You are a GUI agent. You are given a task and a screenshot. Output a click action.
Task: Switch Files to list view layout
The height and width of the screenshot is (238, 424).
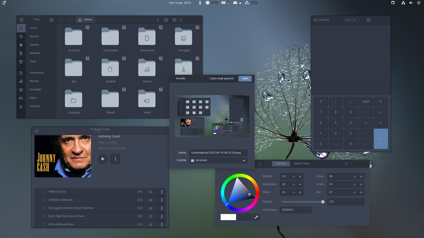click(x=174, y=20)
